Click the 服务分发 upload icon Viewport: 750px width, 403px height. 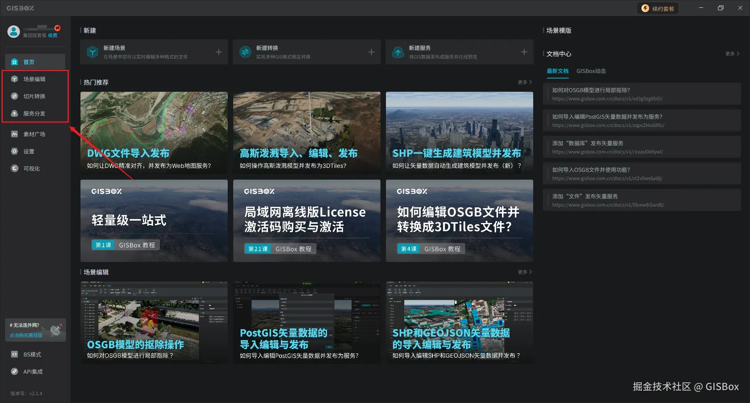14,113
